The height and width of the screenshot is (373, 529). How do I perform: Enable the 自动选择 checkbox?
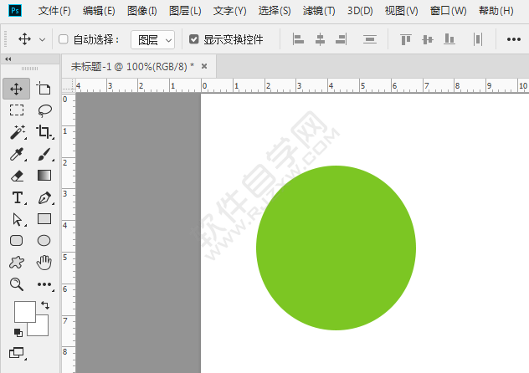(64, 39)
